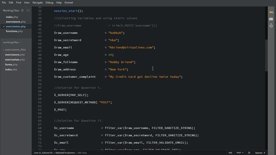Click the email string on line 46
This screenshot has height=155, width=276.
[131, 47]
